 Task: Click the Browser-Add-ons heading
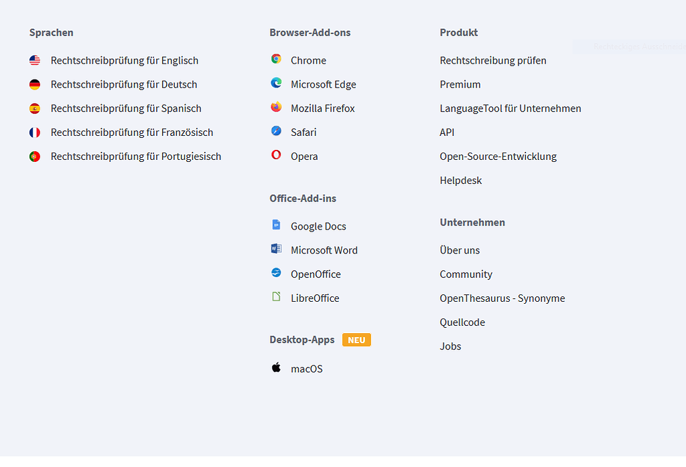[310, 33]
